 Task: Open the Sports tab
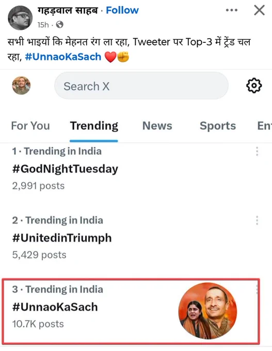pyautogui.click(x=218, y=125)
